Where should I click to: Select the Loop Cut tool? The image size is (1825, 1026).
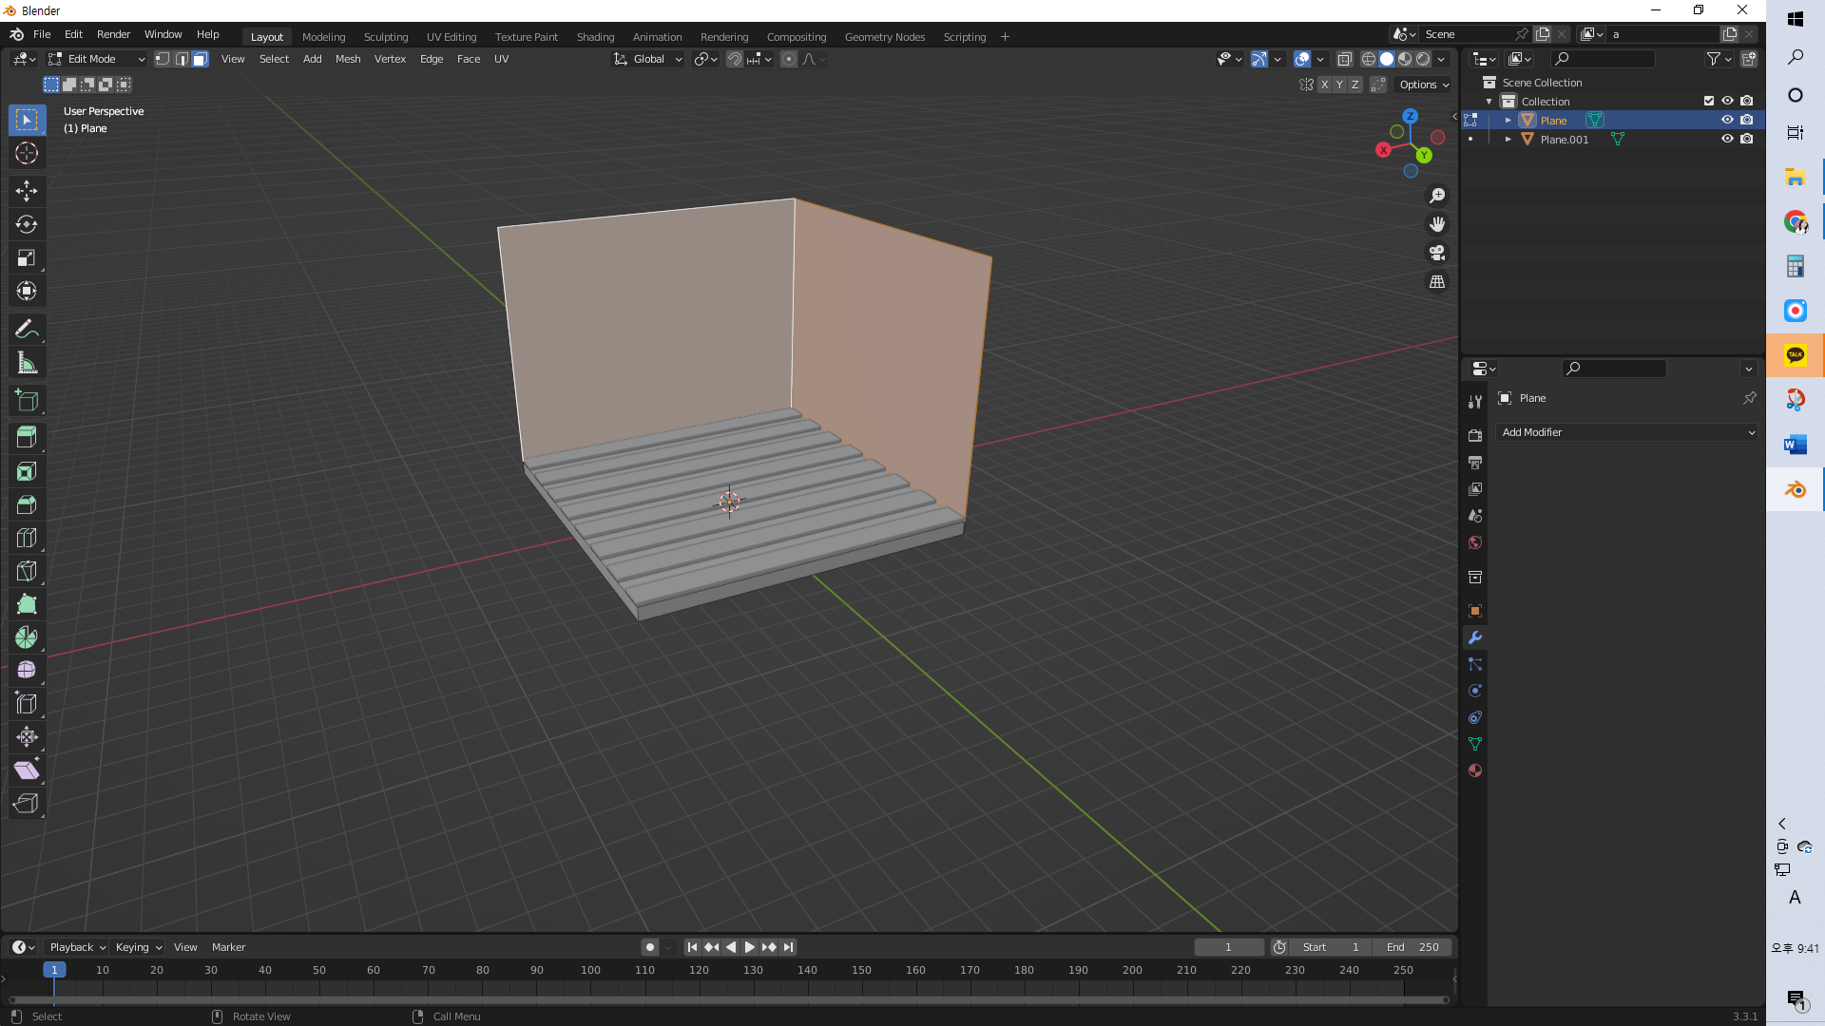point(27,538)
